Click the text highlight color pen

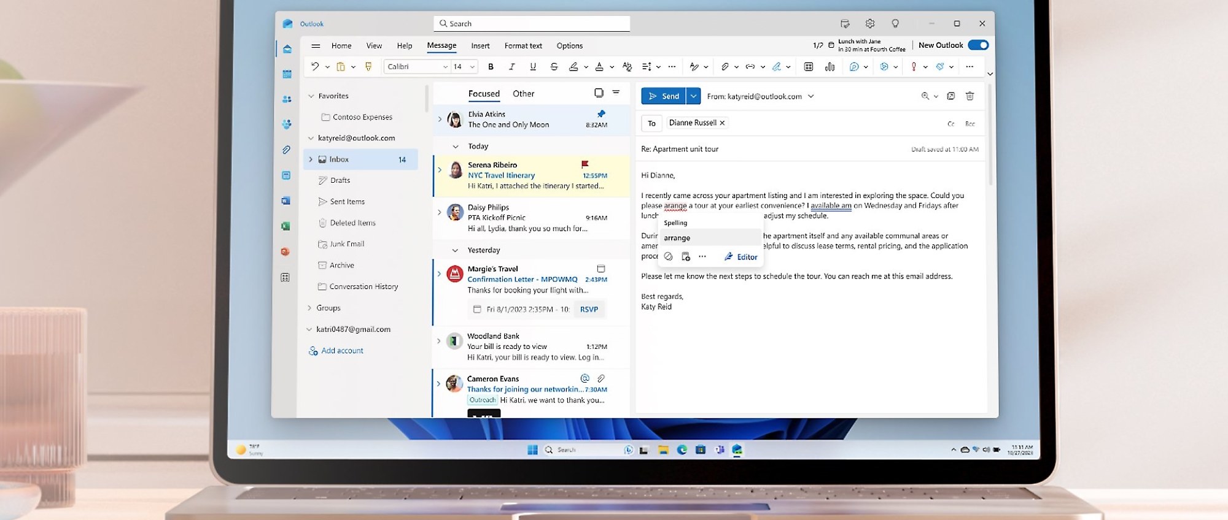coord(573,66)
